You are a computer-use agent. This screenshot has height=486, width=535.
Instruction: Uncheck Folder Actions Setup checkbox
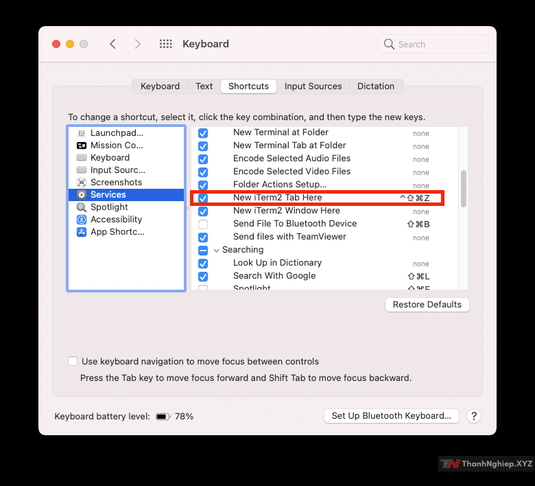coord(203,185)
